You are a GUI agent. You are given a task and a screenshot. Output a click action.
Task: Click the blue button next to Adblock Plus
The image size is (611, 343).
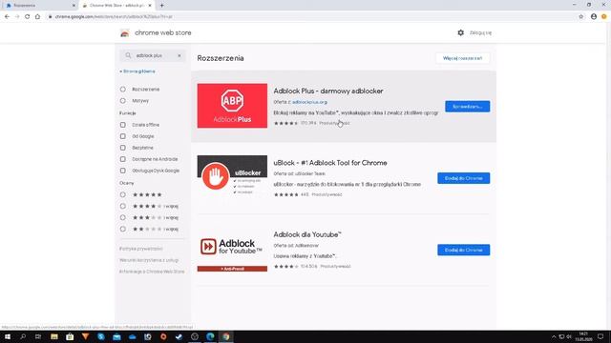(467, 106)
